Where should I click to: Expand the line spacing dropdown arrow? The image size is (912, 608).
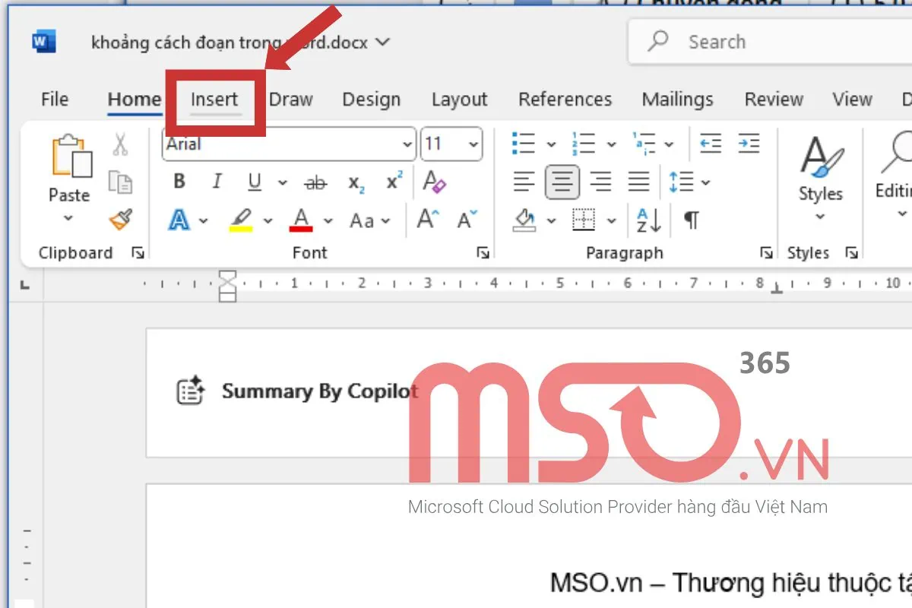(x=706, y=182)
